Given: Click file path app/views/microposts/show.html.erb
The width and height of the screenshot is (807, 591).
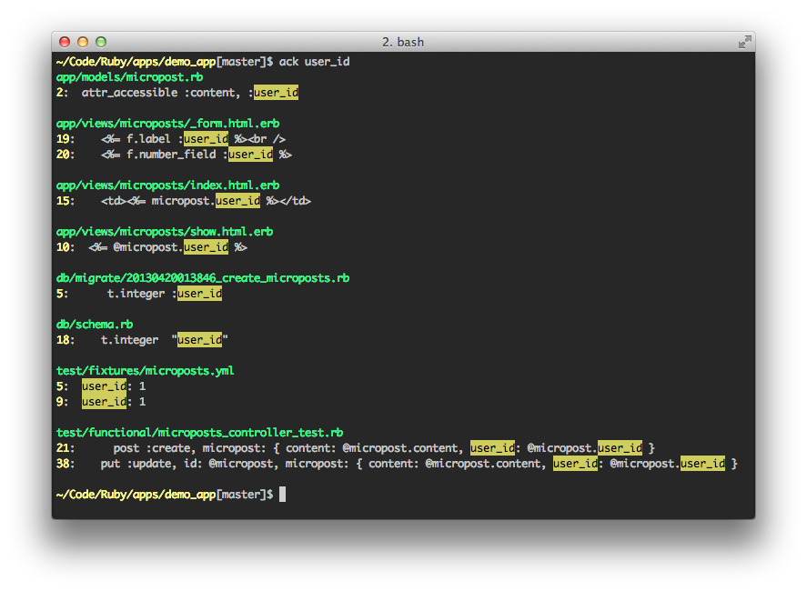Looking at the screenshot, I should pos(165,232).
